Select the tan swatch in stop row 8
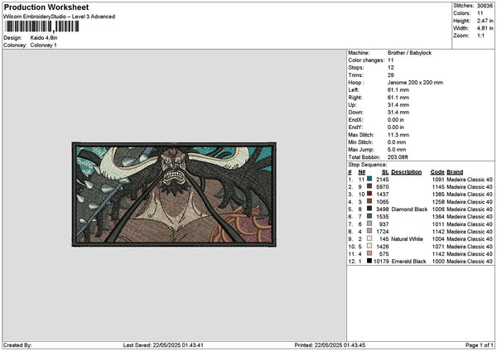497x351 pixels. click(x=369, y=231)
